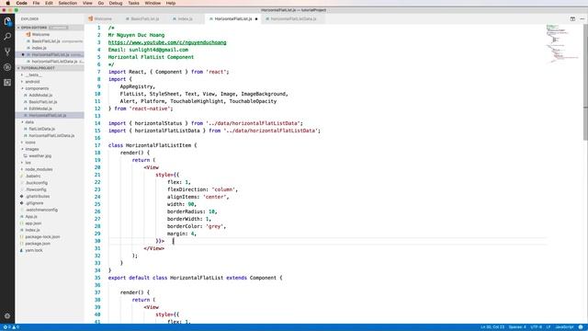Open the Explorer view in activity bar
Viewport: 588px width, 331px height.
pos(7,21)
